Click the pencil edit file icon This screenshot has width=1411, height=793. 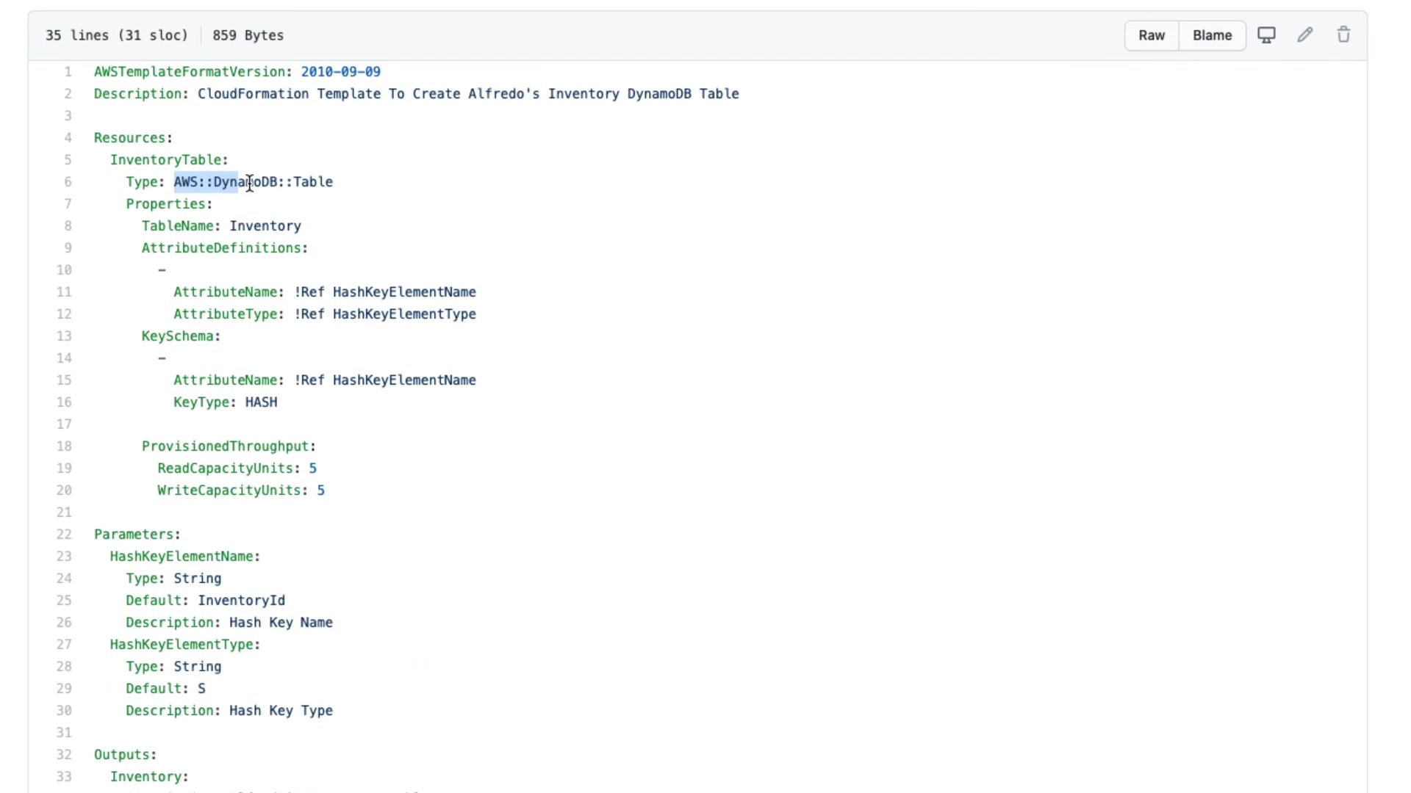[x=1305, y=35]
